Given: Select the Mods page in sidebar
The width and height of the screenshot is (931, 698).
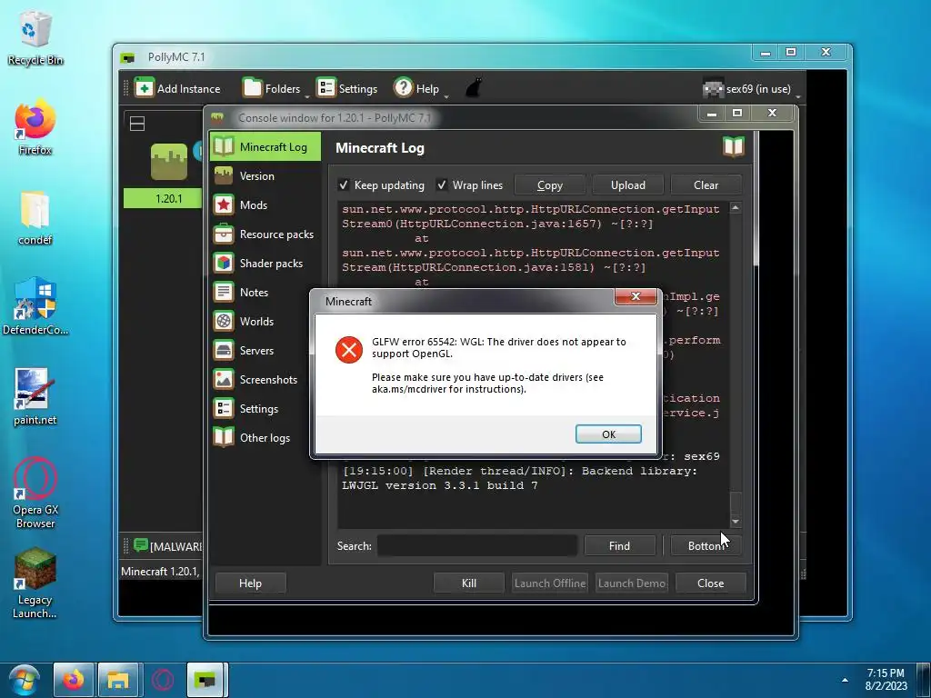Looking at the screenshot, I should [254, 204].
